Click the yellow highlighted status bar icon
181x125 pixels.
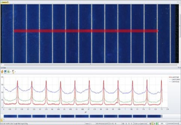152,124
